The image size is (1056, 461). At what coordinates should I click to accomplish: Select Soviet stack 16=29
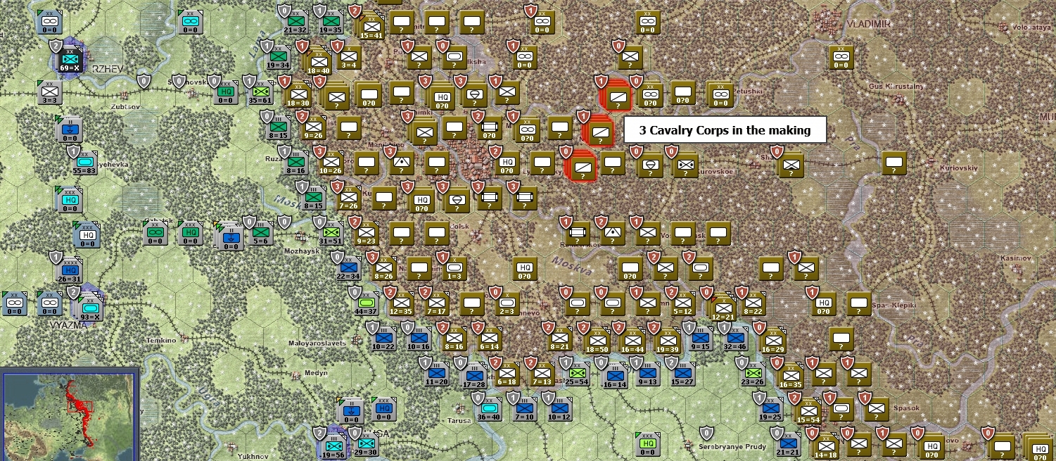tap(772, 341)
